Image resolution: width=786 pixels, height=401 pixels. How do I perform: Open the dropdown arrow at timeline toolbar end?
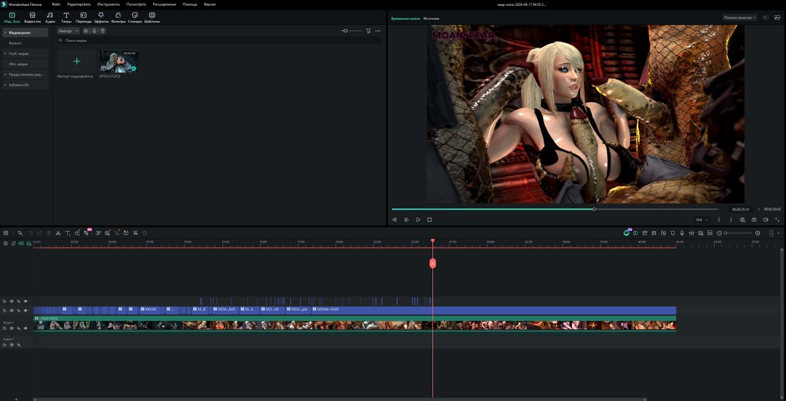(778, 233)
